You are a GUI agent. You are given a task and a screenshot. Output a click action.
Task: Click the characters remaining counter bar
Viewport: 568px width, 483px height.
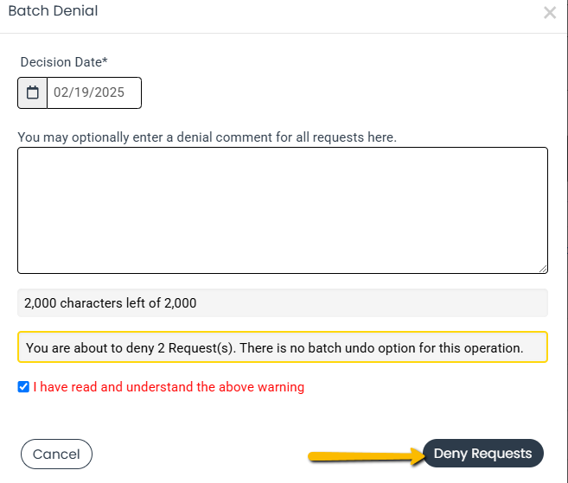tap(283, 302)
